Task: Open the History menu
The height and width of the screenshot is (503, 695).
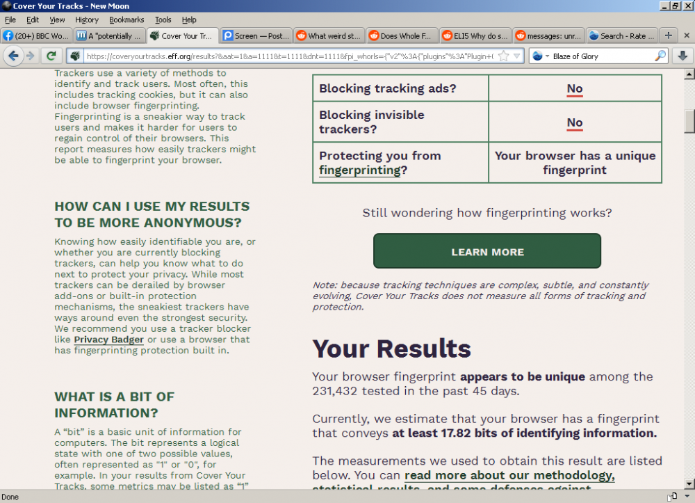Action: click(87, 19)
